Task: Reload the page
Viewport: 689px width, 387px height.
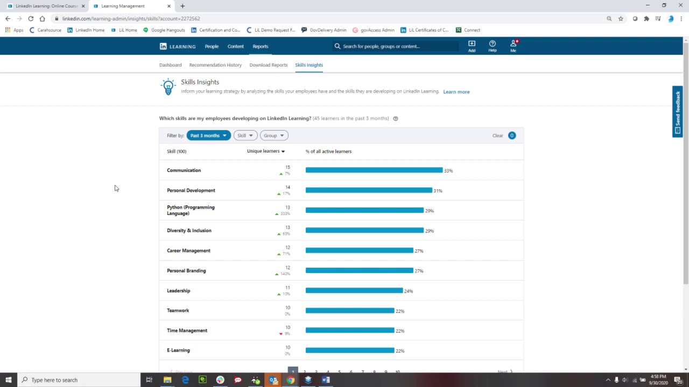Action: click(31, 19)
